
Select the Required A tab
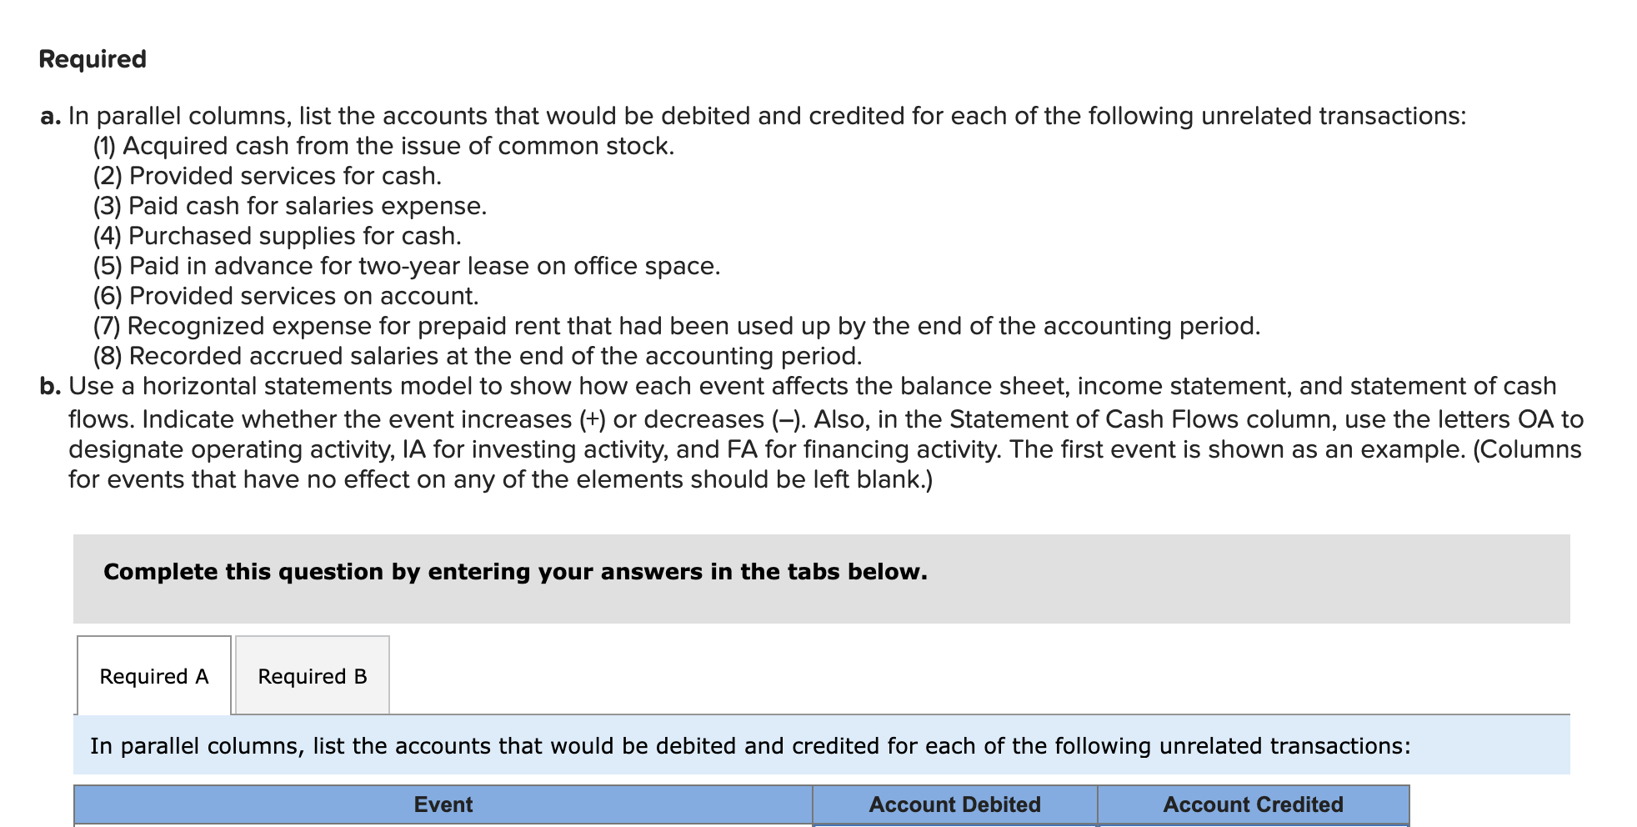(153, 676)
